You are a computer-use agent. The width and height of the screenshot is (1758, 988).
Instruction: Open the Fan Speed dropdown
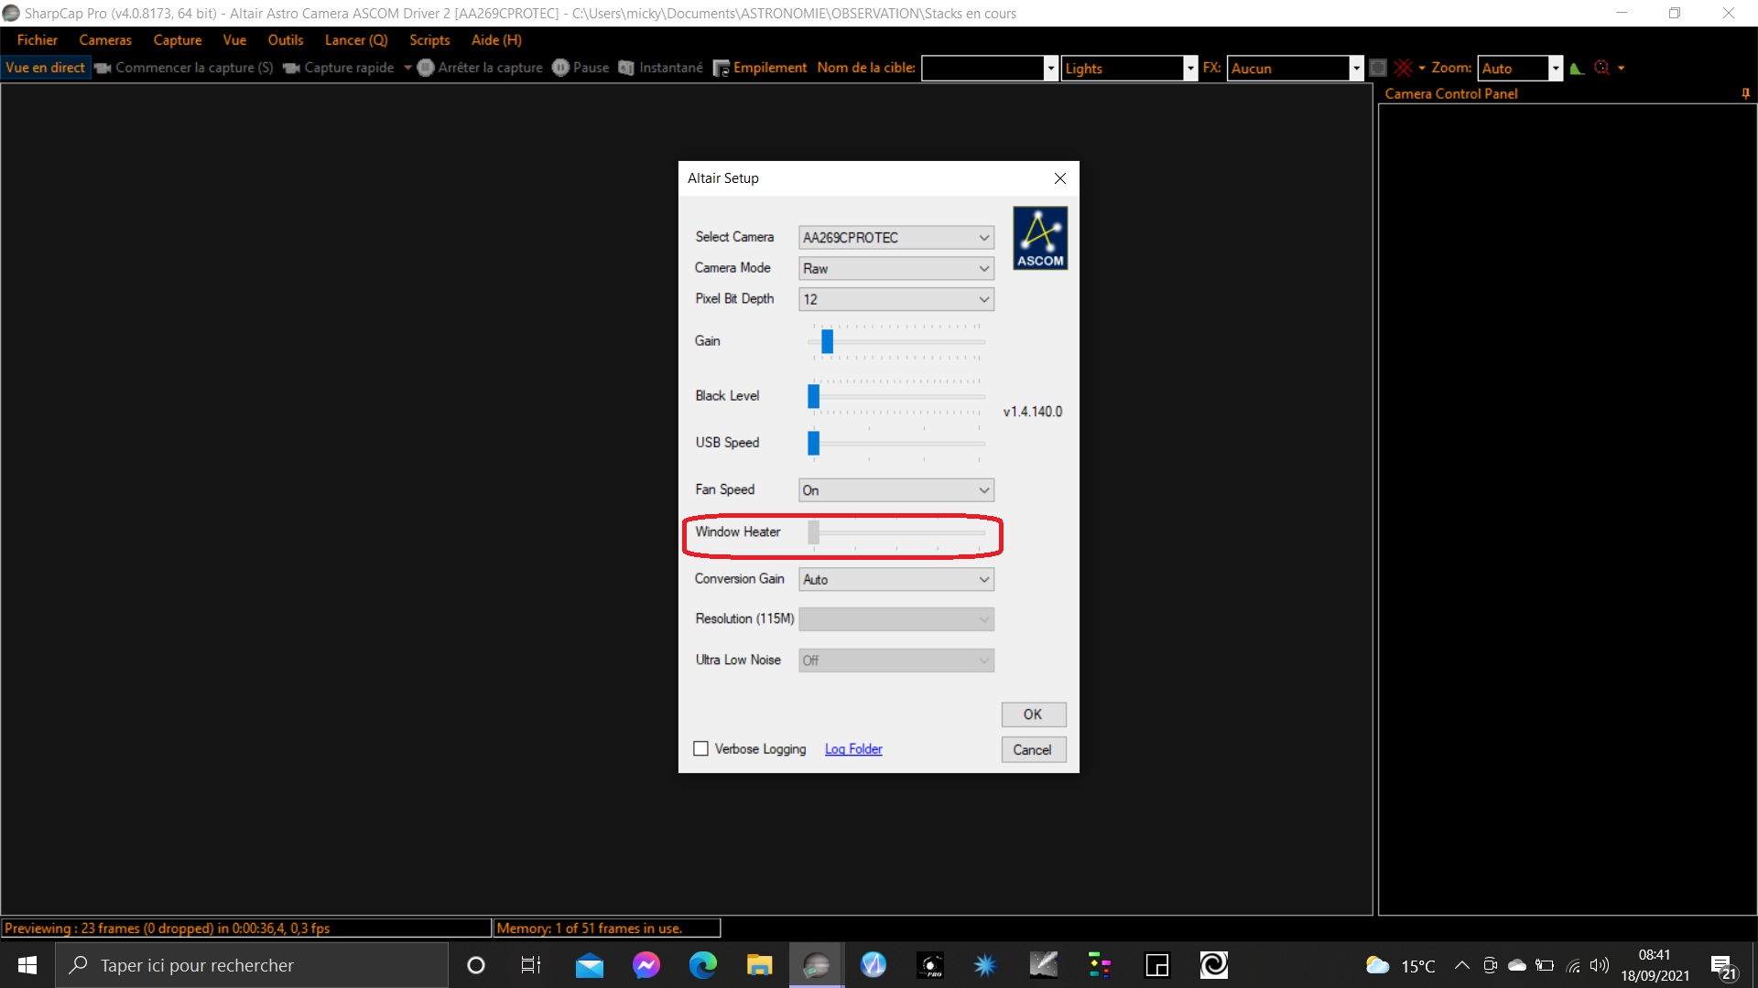pos(895,490)
